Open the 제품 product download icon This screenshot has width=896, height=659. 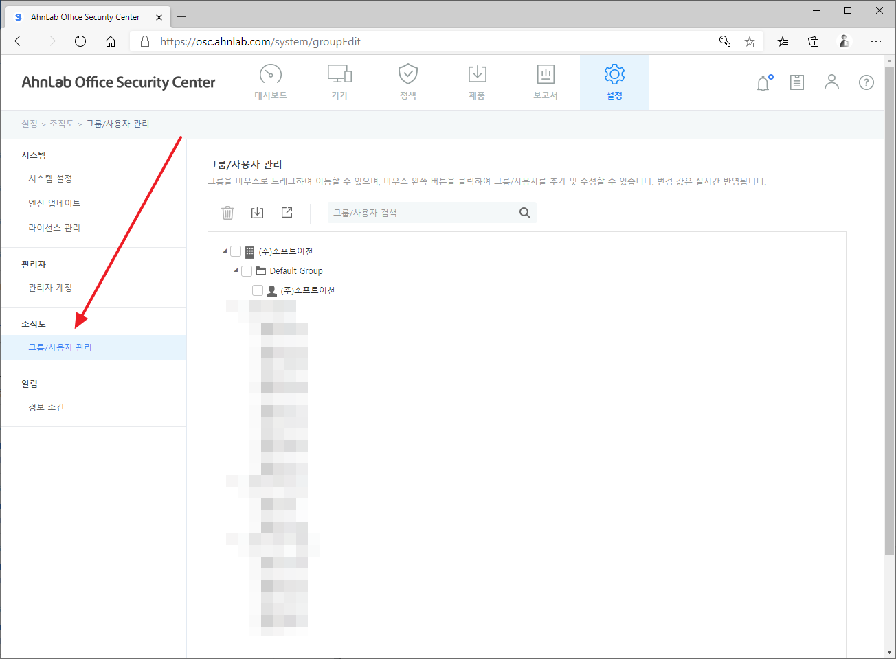pos(477,82)
